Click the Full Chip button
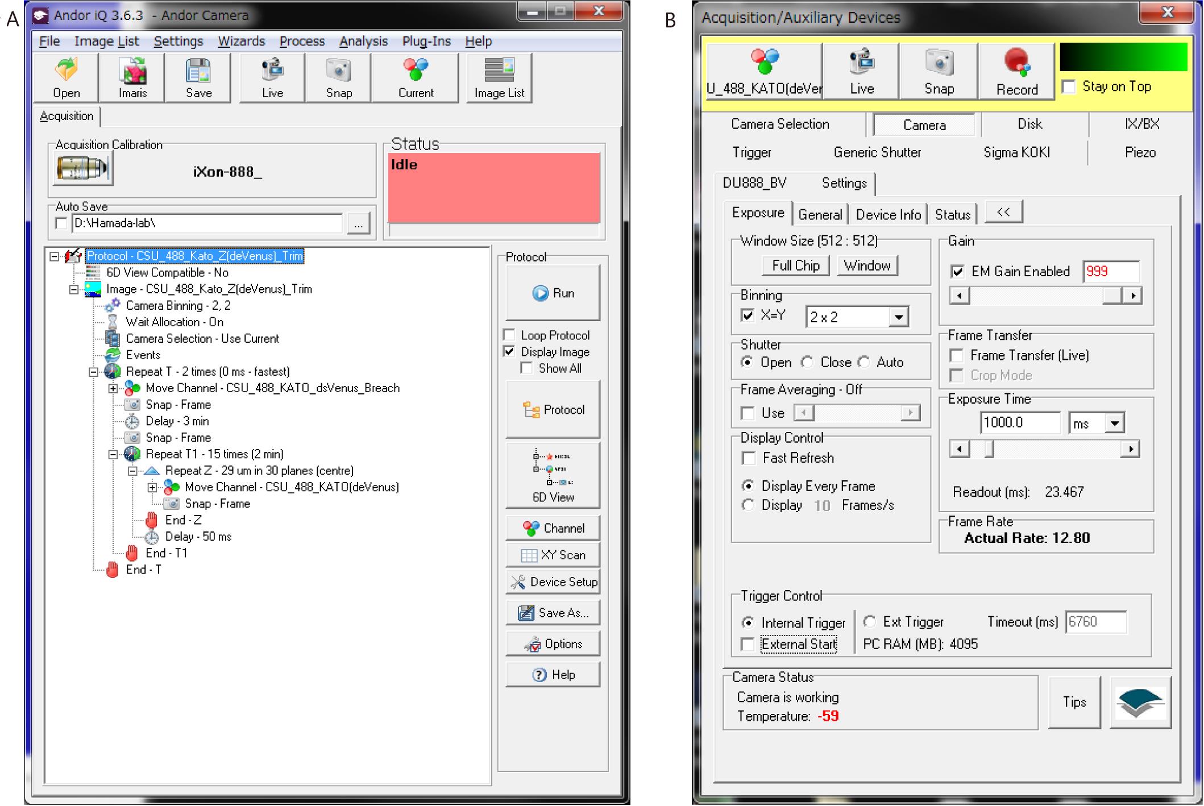The width and height of the screenshot is (1204, 806). click(x=795, y=265)
